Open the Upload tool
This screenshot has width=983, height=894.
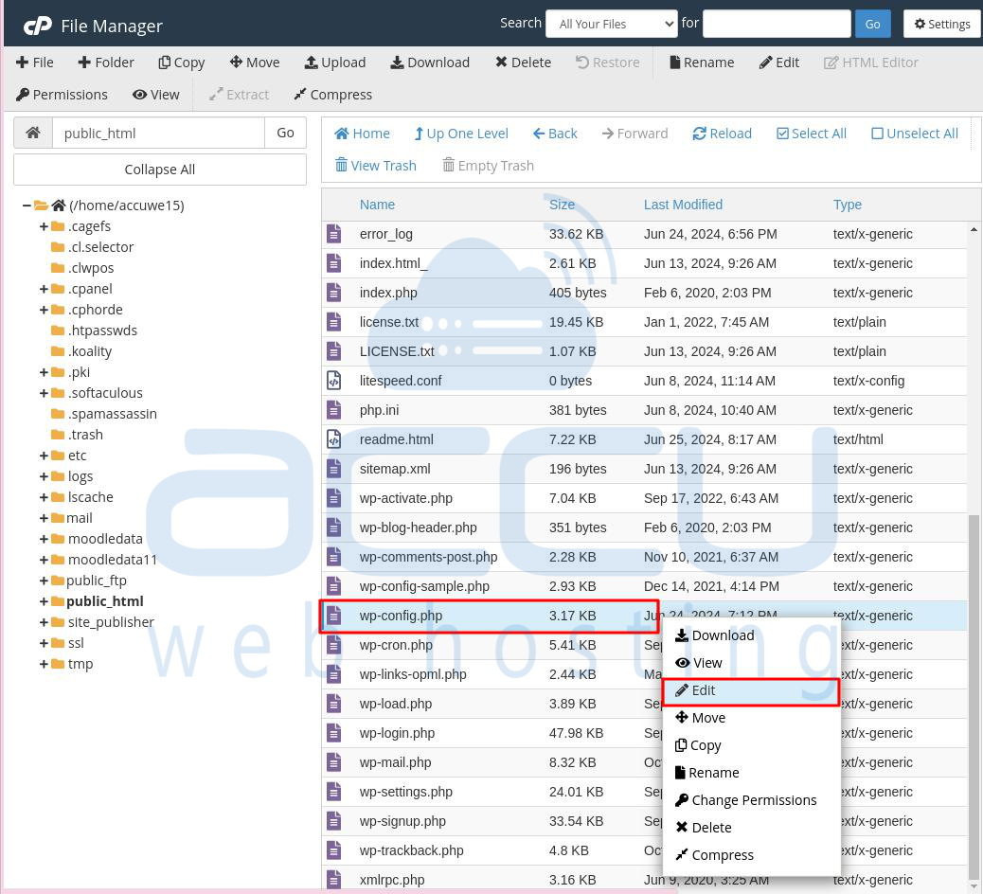point(335,63)
